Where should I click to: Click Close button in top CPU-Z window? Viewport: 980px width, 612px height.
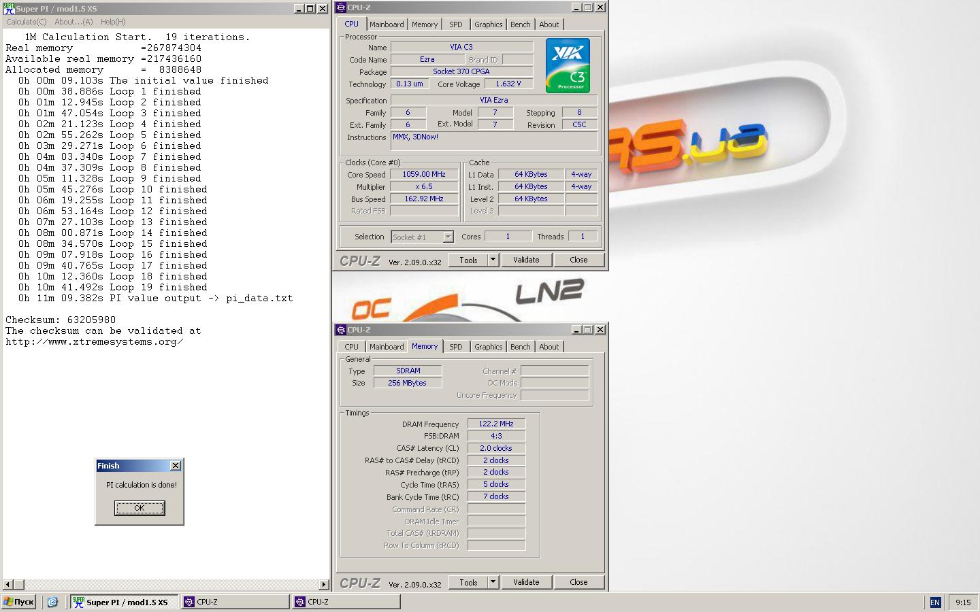point(578,260)
